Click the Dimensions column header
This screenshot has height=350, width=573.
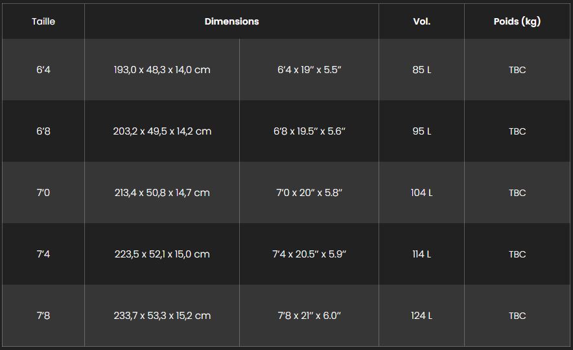(x=231, y=21)
